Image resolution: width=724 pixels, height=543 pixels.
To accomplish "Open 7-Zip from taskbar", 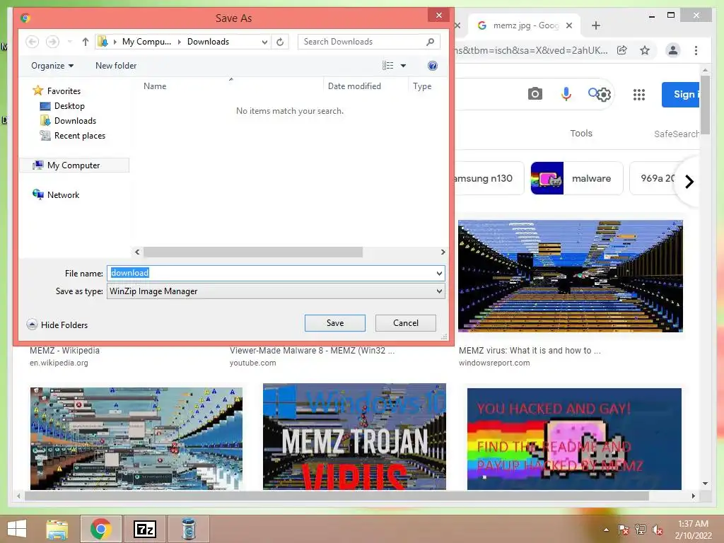I will click(145, 529).
